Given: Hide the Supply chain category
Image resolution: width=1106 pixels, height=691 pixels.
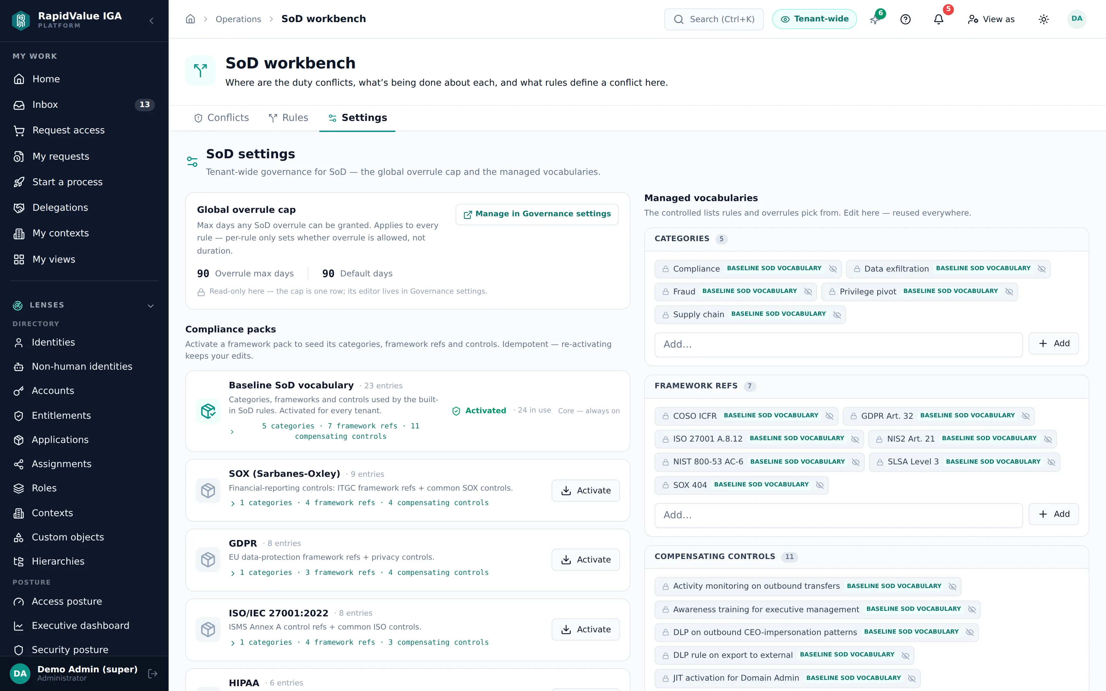Looking at the screenshot, I should point(837,315).
